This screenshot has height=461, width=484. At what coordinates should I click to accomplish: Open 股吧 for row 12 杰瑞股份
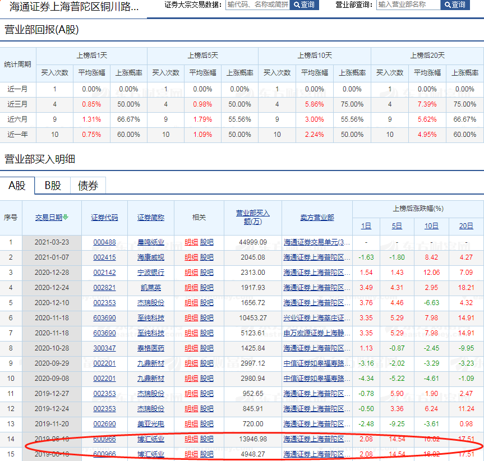pyautogui.click(x=207, y=408)
